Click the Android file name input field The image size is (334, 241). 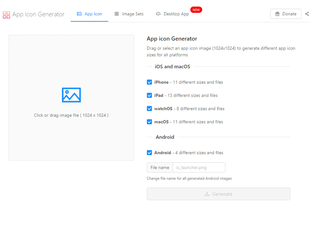[x=199, y=167]
